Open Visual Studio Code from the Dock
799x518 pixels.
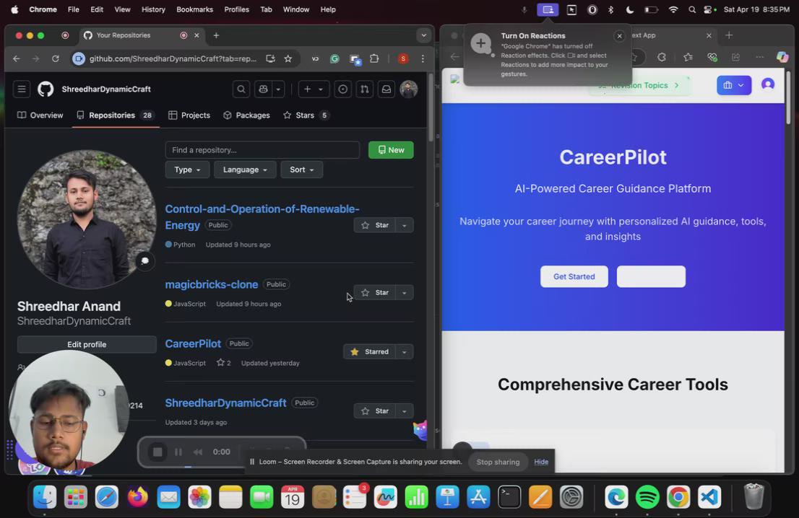[x=709, y=497]
